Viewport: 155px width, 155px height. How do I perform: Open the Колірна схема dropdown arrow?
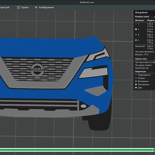click(152, 17)
